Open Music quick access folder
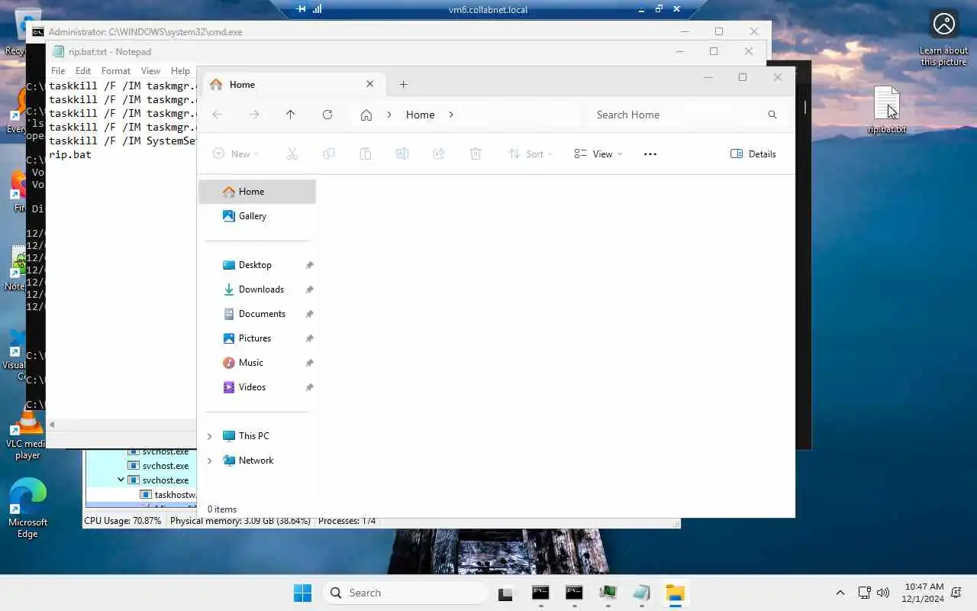The image size is (977, 611). pos(257,363)
